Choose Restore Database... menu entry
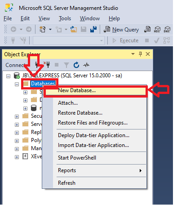The width and height of the screenshot is (177, 205). point(80,113)
